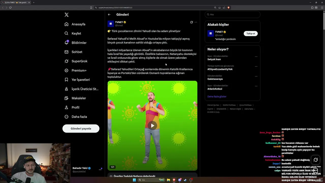
Task: Open options for Selçuk İnan trend
Action: 256,57
